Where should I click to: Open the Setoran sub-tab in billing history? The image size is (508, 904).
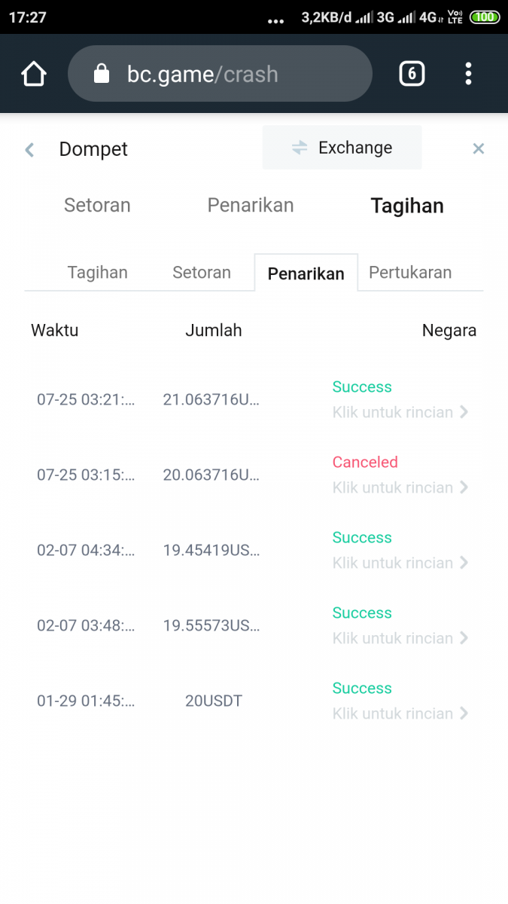click(x=202, y=273)
